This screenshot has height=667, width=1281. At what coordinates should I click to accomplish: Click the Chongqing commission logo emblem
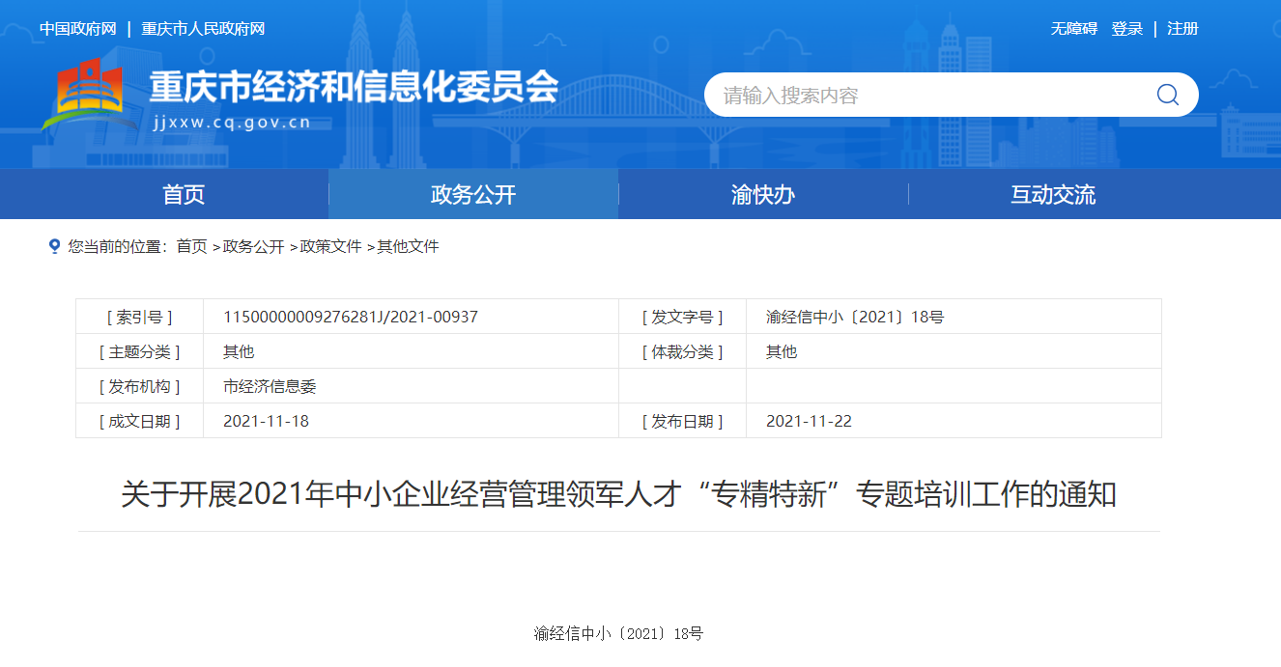pyautogui.click(x=83, y=97)
